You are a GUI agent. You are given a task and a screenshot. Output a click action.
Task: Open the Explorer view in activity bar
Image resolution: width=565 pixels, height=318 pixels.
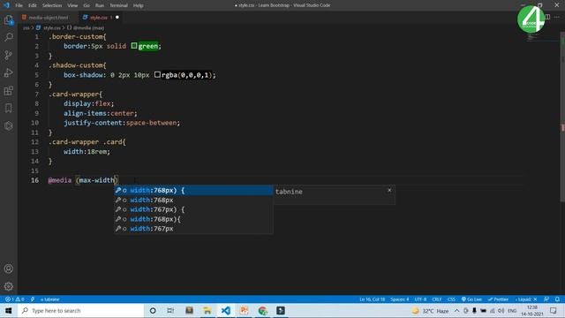pyautogui.click(x=9, y=20)
